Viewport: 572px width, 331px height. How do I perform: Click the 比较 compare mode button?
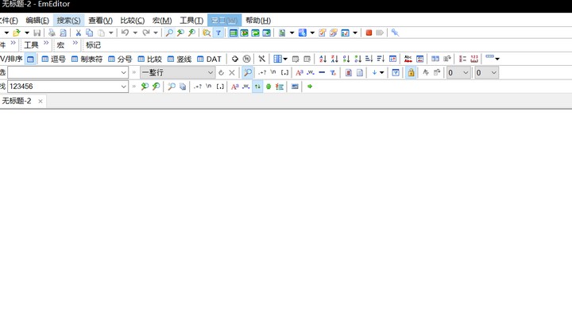[x=149, y=59]
